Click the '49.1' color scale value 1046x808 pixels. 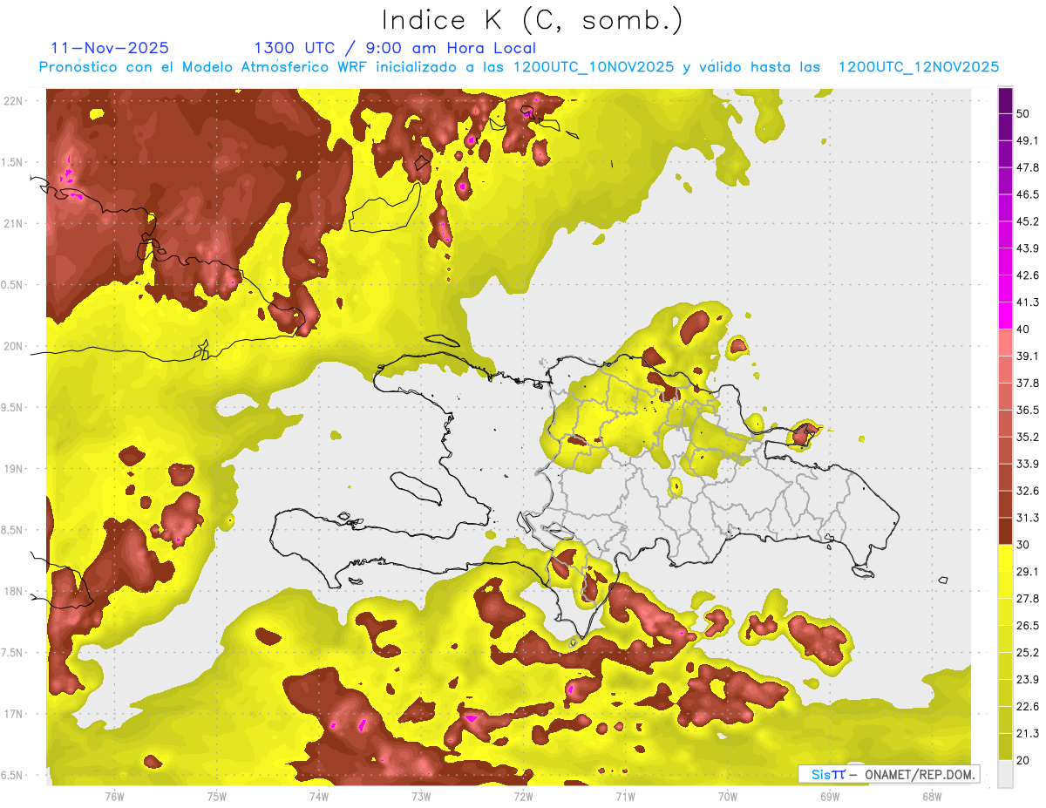tap(1028, 140)
